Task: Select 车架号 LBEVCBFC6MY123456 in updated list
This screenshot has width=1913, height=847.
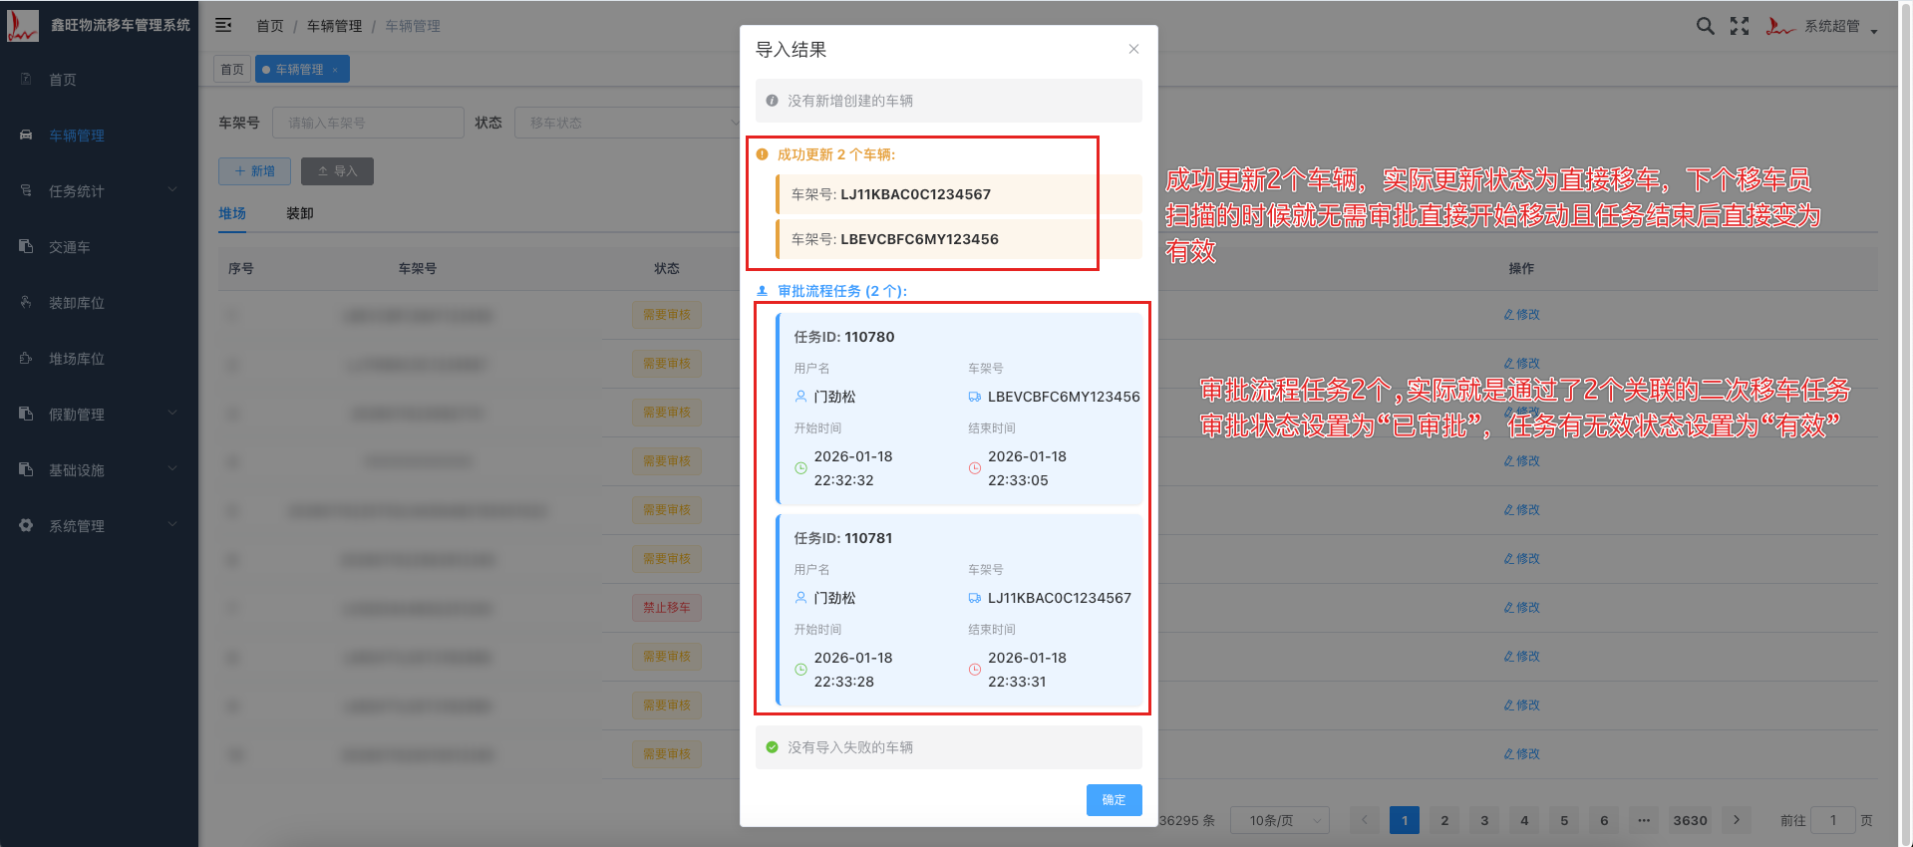Action: 959,239
